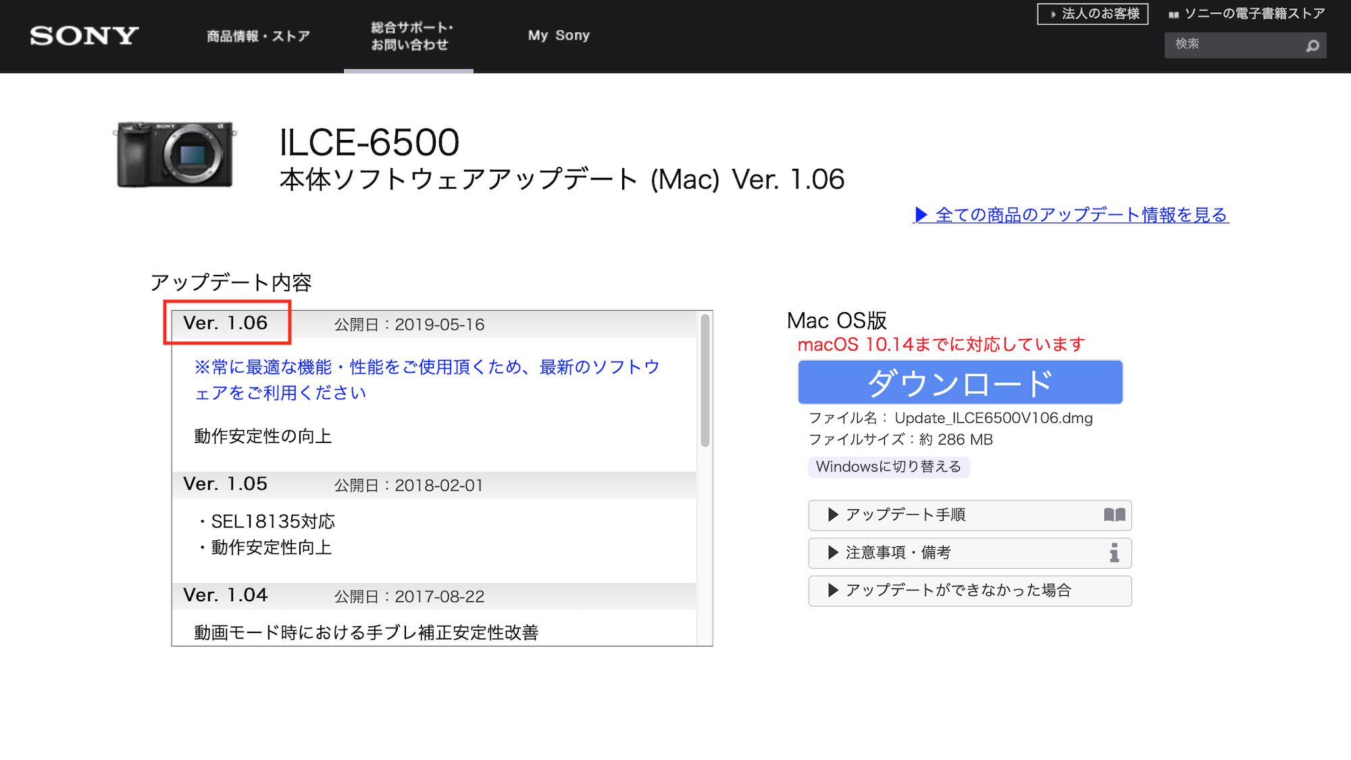Screen dimensions: 1351x760
Task: Click the search magnifier icon
Action: tap(1312, 46)
